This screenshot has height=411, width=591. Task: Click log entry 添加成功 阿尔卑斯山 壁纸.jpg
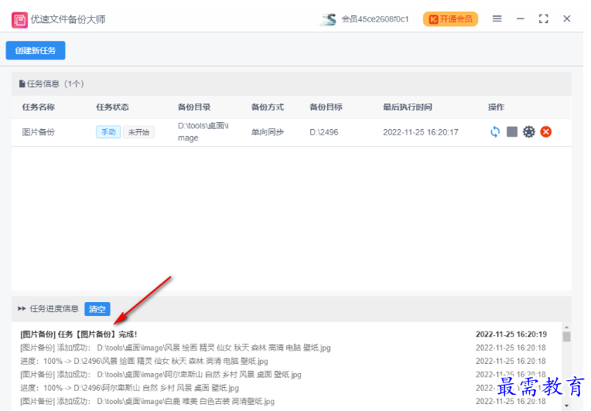tap(161, 375)
